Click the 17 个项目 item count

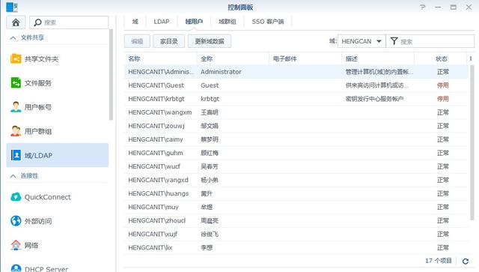click(439, 261)
